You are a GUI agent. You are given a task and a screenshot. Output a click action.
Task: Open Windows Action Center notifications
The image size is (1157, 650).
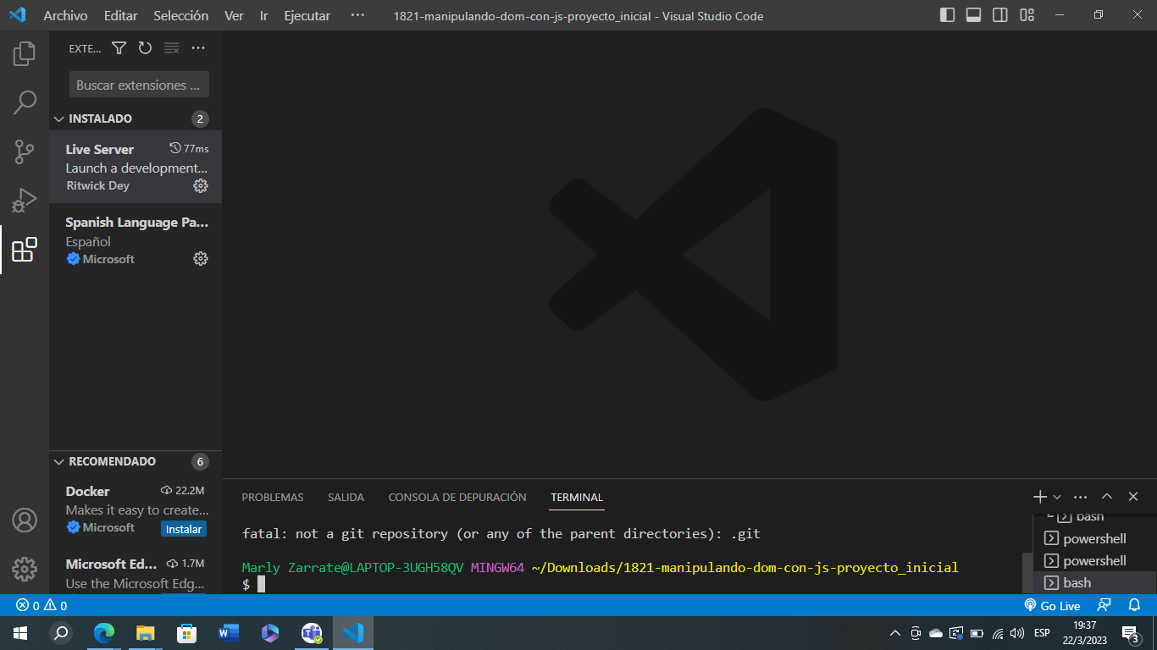point(1130,633)
